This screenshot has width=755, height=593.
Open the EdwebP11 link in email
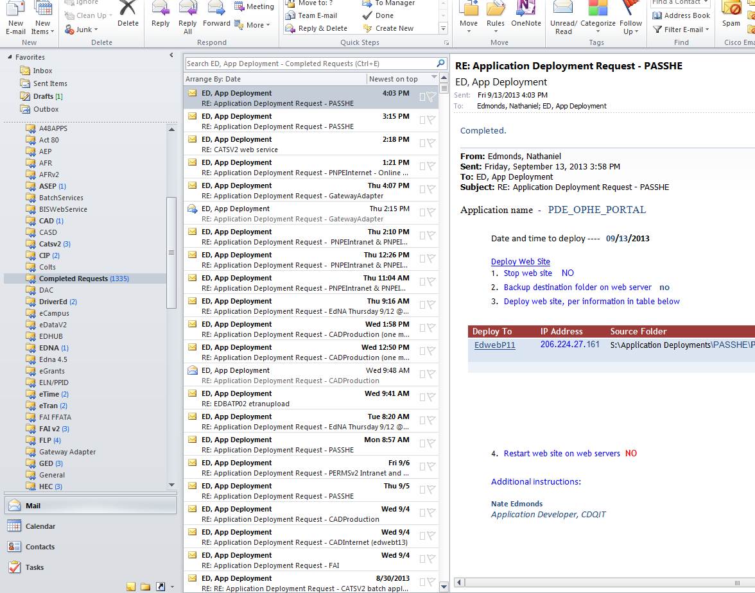[x=494, y=345]
